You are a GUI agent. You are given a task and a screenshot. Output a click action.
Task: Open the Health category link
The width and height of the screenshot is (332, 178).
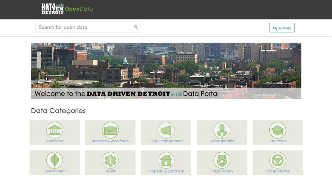click(x=110, y=171)
